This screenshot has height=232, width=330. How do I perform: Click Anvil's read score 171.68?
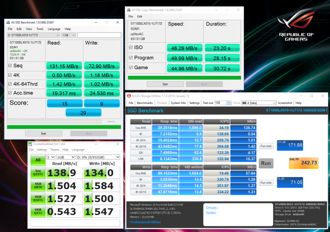click(290, 145)
